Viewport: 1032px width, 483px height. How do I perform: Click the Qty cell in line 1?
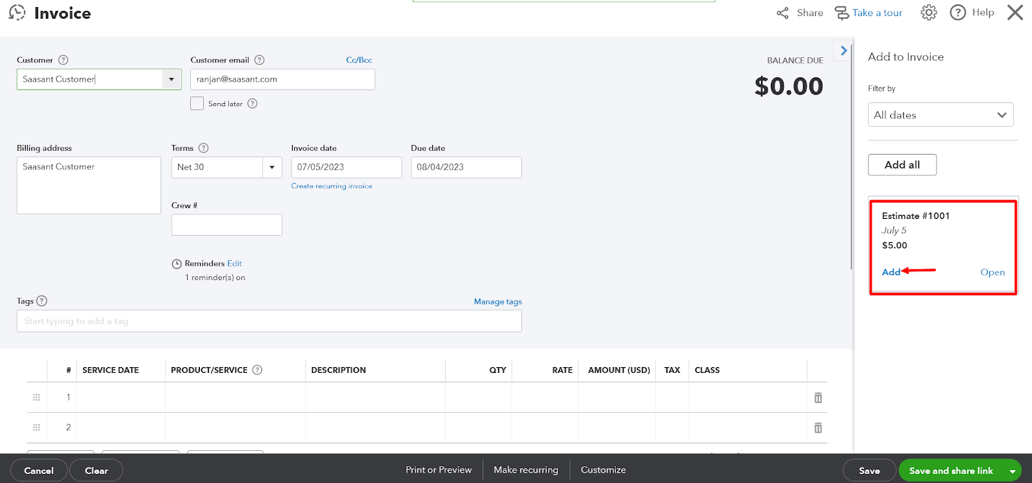(479, 397)
